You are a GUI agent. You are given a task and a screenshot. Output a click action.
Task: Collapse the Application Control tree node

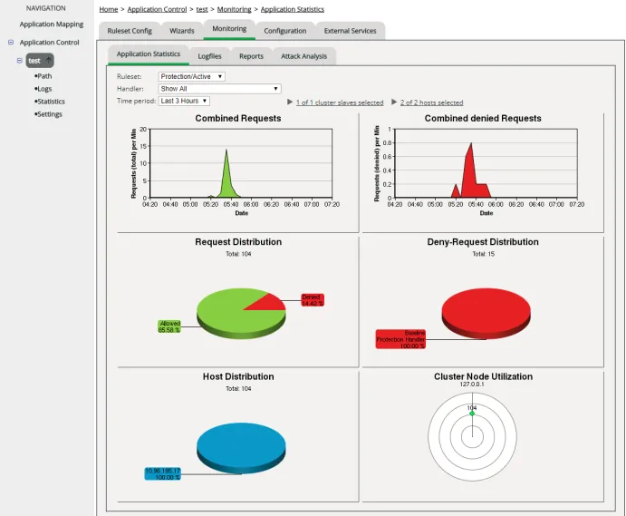pos(11,42)
